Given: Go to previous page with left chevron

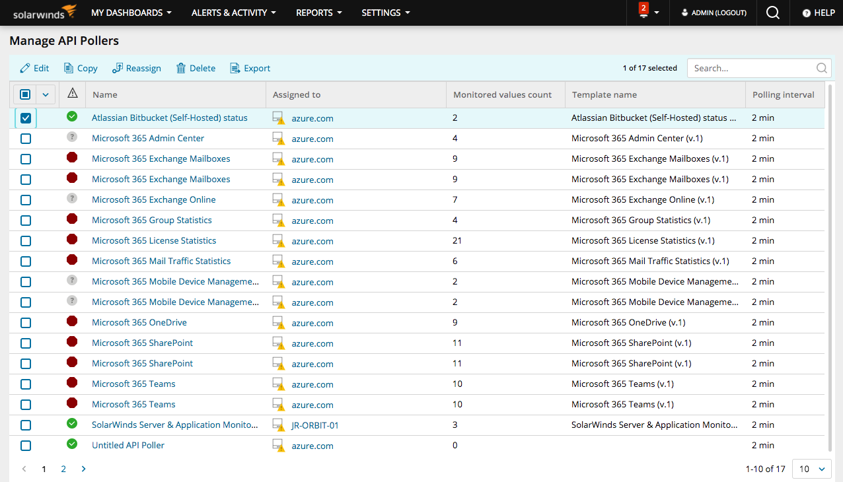Looking at the screenshot, I should tap(24, 469).
